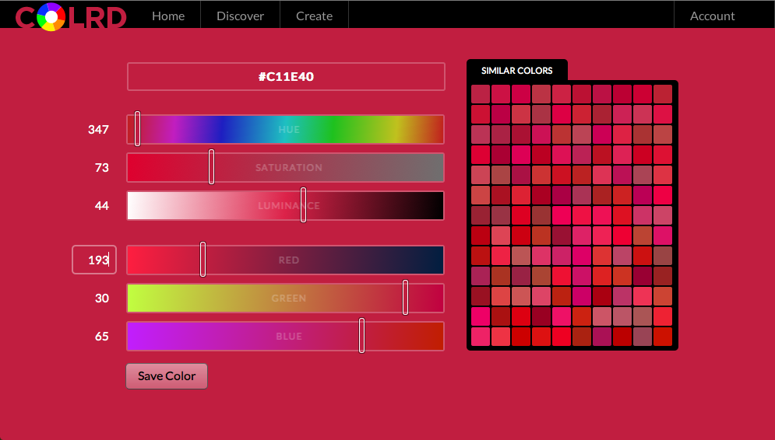Open the Create menu
775x440 pixels.
(x=314, y=16)
